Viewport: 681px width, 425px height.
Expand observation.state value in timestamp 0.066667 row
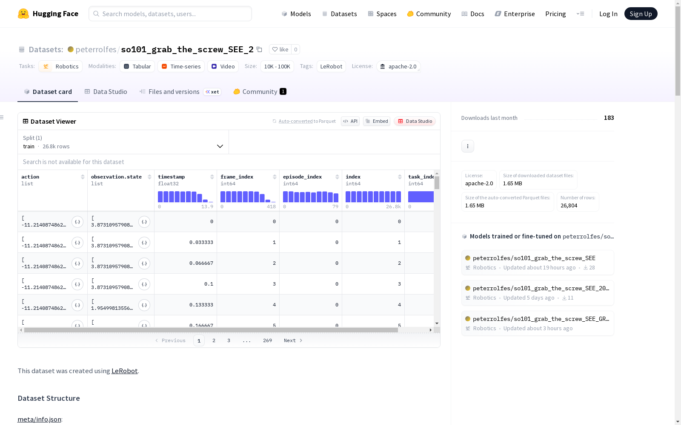pos(144,263)
